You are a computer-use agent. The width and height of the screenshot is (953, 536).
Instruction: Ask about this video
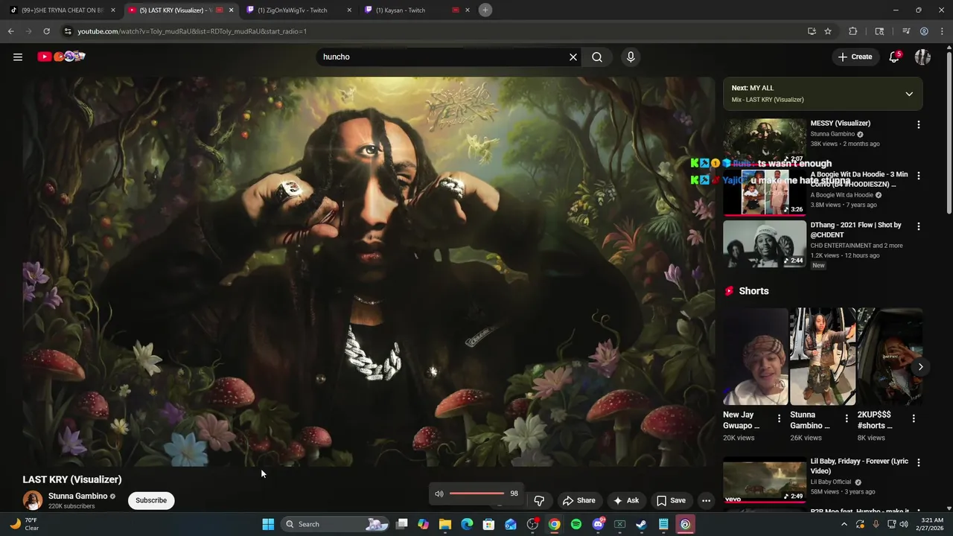pos(625,500)
